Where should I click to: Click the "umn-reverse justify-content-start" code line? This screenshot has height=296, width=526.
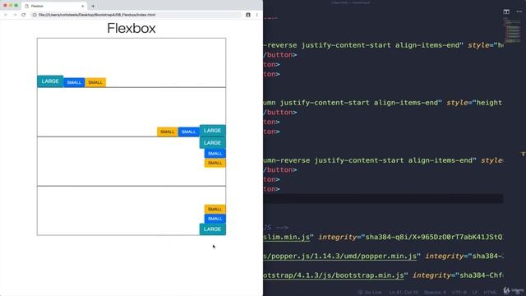click(x=383, y=160)
